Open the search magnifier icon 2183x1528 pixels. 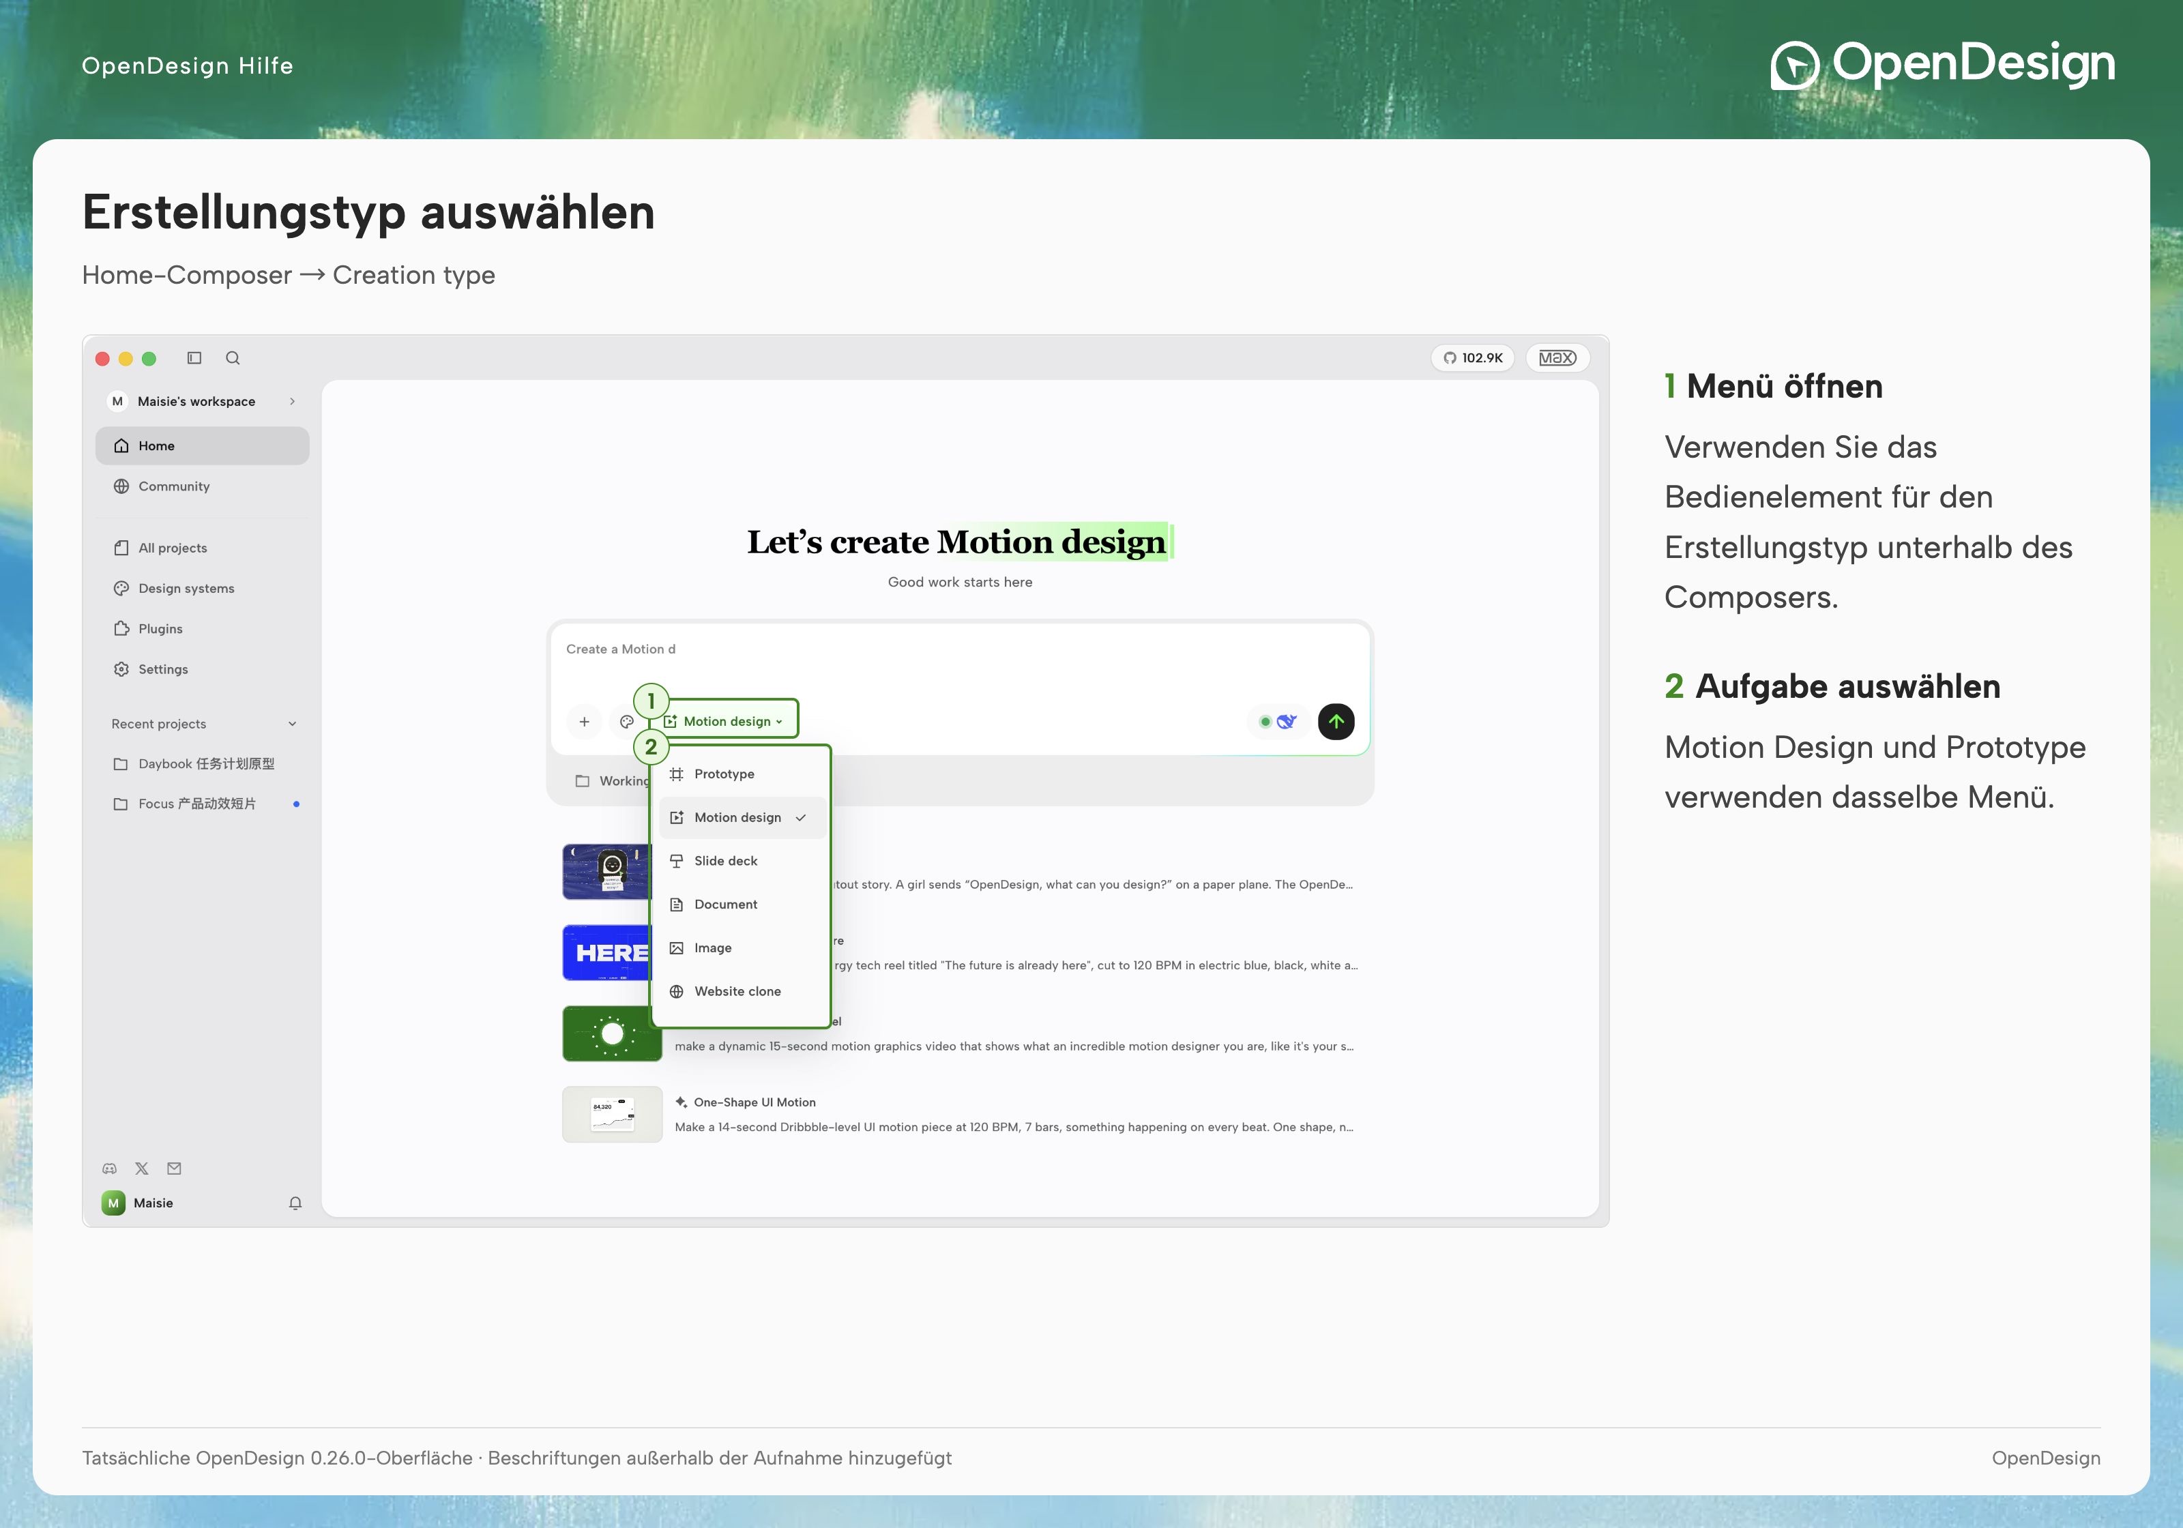click(x=233, y=359)
